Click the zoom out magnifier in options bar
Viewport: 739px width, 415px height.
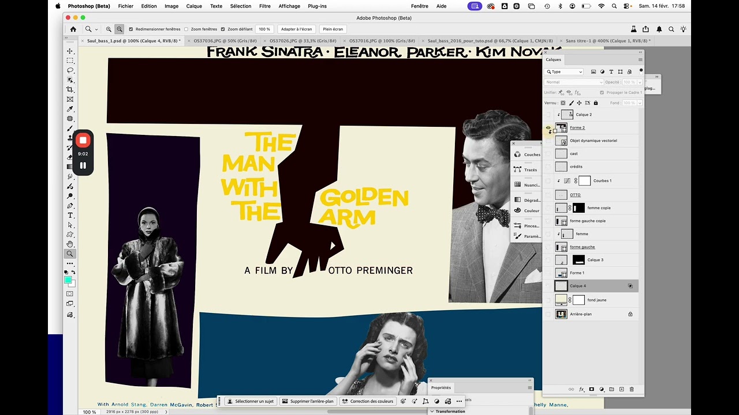pos(119,29)
